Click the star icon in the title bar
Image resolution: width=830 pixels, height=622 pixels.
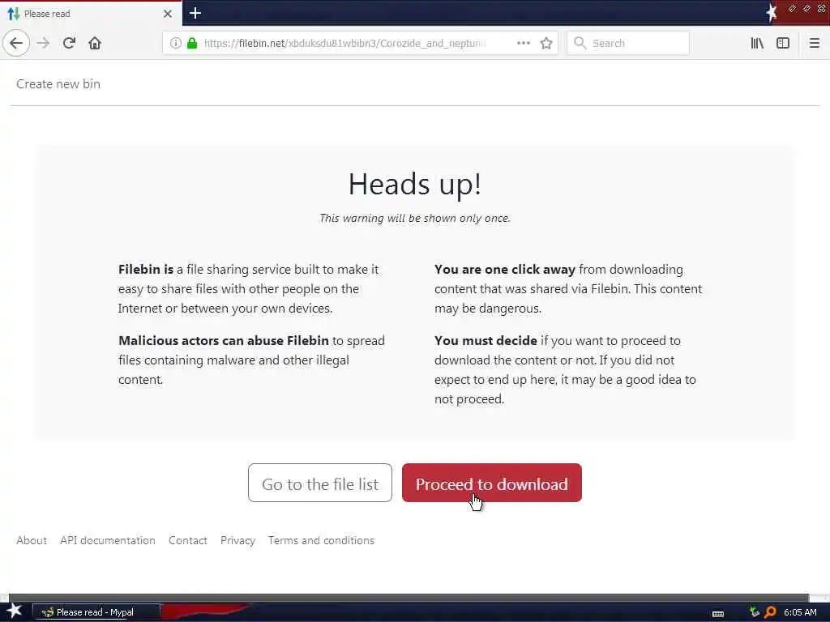tap(772, 13)
